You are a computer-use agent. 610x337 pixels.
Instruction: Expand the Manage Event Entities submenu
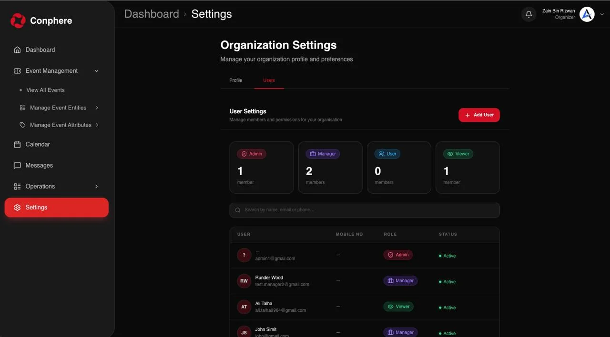[x=97, y=108]
